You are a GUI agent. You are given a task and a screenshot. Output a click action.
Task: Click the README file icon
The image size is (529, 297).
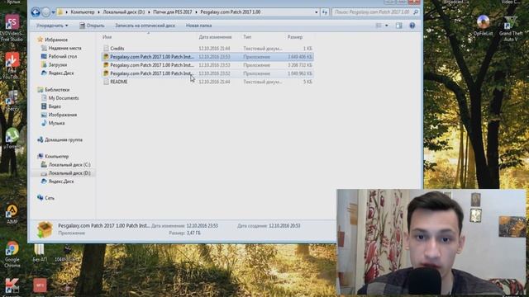(x=106, y=82)
